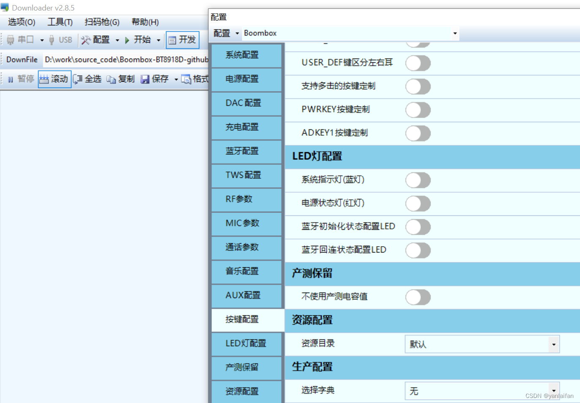Expand the 选择字典 dropdown
This screenshot has height=403, width=580.
(x=553, y=391)
